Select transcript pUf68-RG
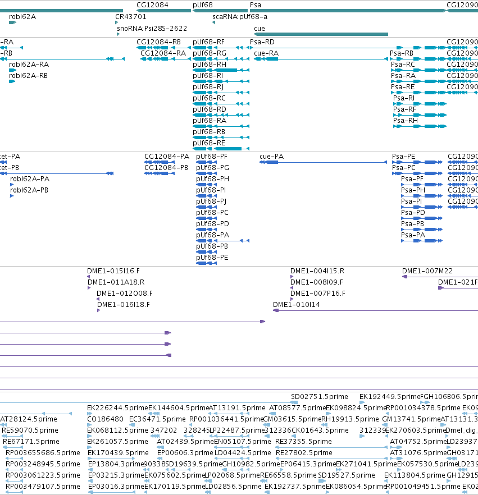Screen dimensions: 478x495 (x=210, y=53)
